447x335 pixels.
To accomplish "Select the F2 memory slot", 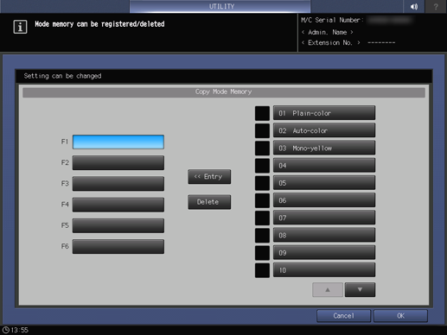I will (118, 163).
